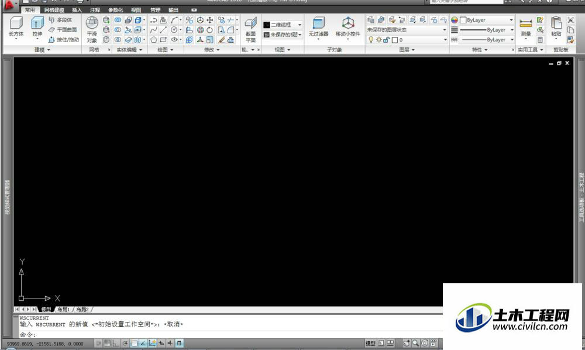Switch to the 参数化 ribbon tab
Image resolution: width=585 pixels, height=350 pixels.
pyautogui.click(x=116, y=10)
